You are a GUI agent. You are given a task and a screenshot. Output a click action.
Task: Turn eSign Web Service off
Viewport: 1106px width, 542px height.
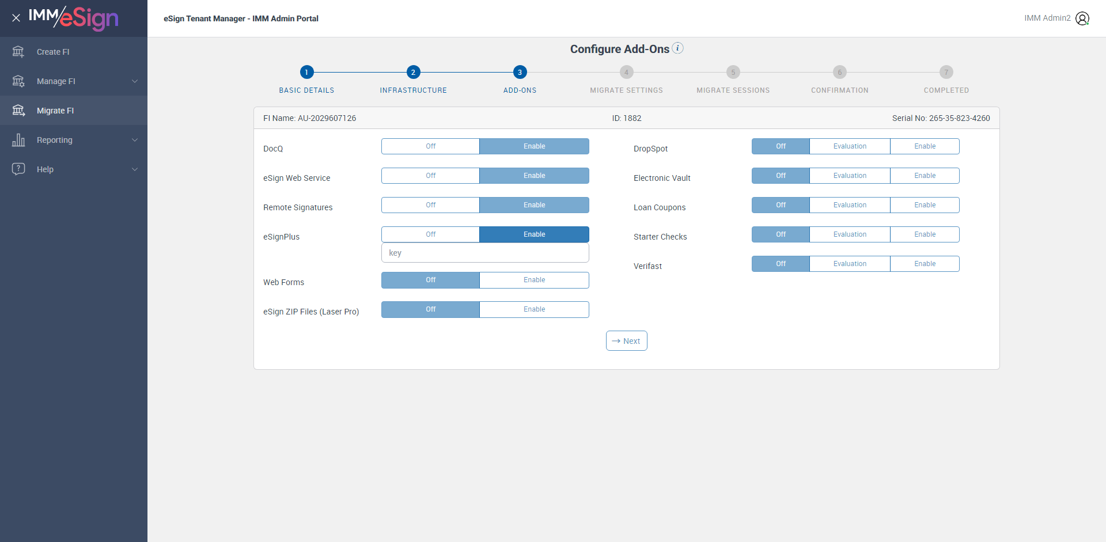(x=430, y=176)
